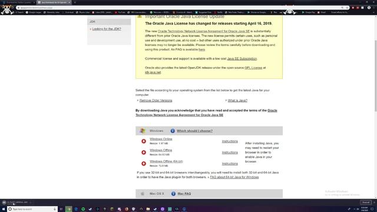The width and height of the screenshot is (377, 212).
Task: Close the Chrome downloads bar
Action: [x=374, y=203]
